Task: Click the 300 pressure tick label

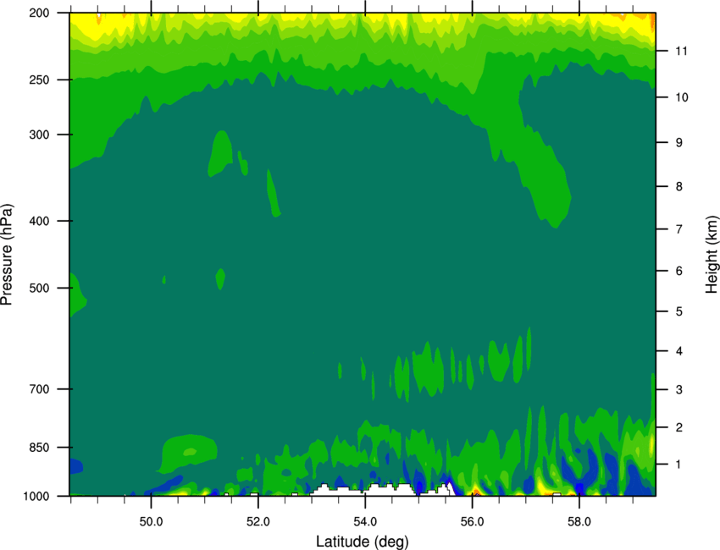Action: 39,135
